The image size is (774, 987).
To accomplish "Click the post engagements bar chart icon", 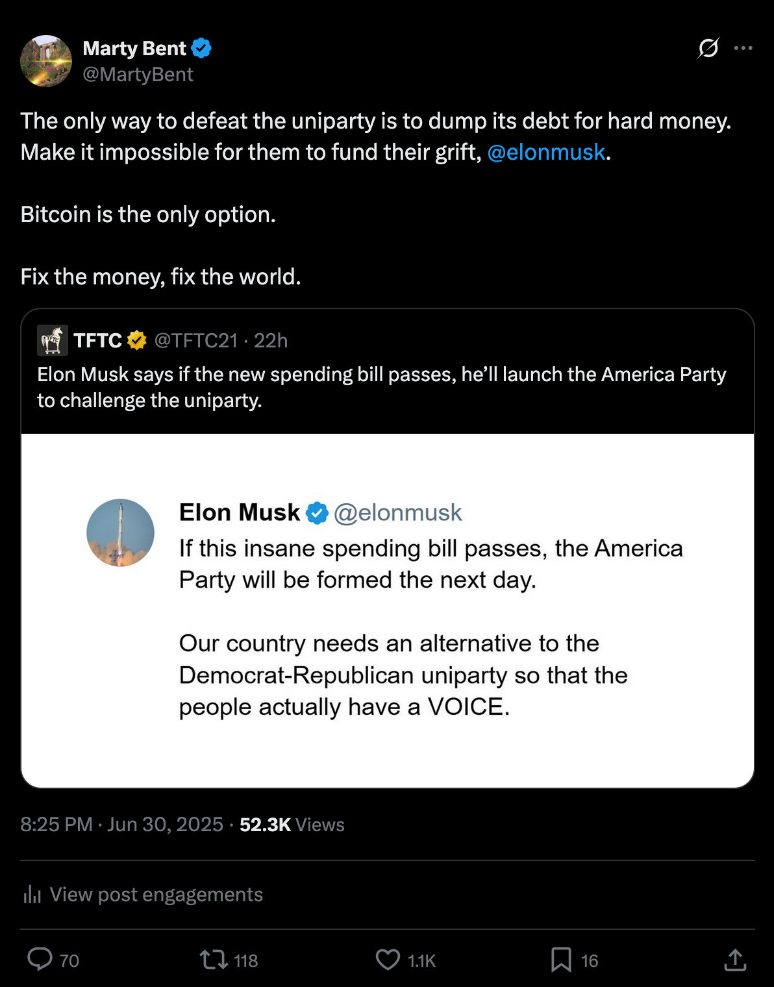I will click(x=32, y=895).
